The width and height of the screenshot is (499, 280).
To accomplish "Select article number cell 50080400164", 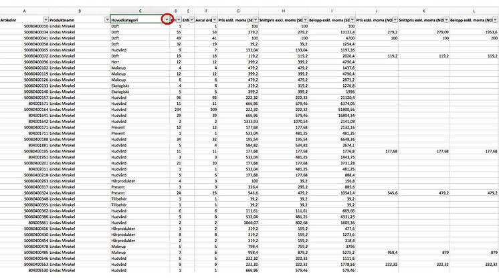I will [25, 110].
